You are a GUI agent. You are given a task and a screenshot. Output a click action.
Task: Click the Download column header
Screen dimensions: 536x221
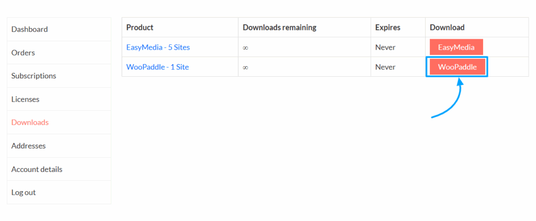(447, 27)
